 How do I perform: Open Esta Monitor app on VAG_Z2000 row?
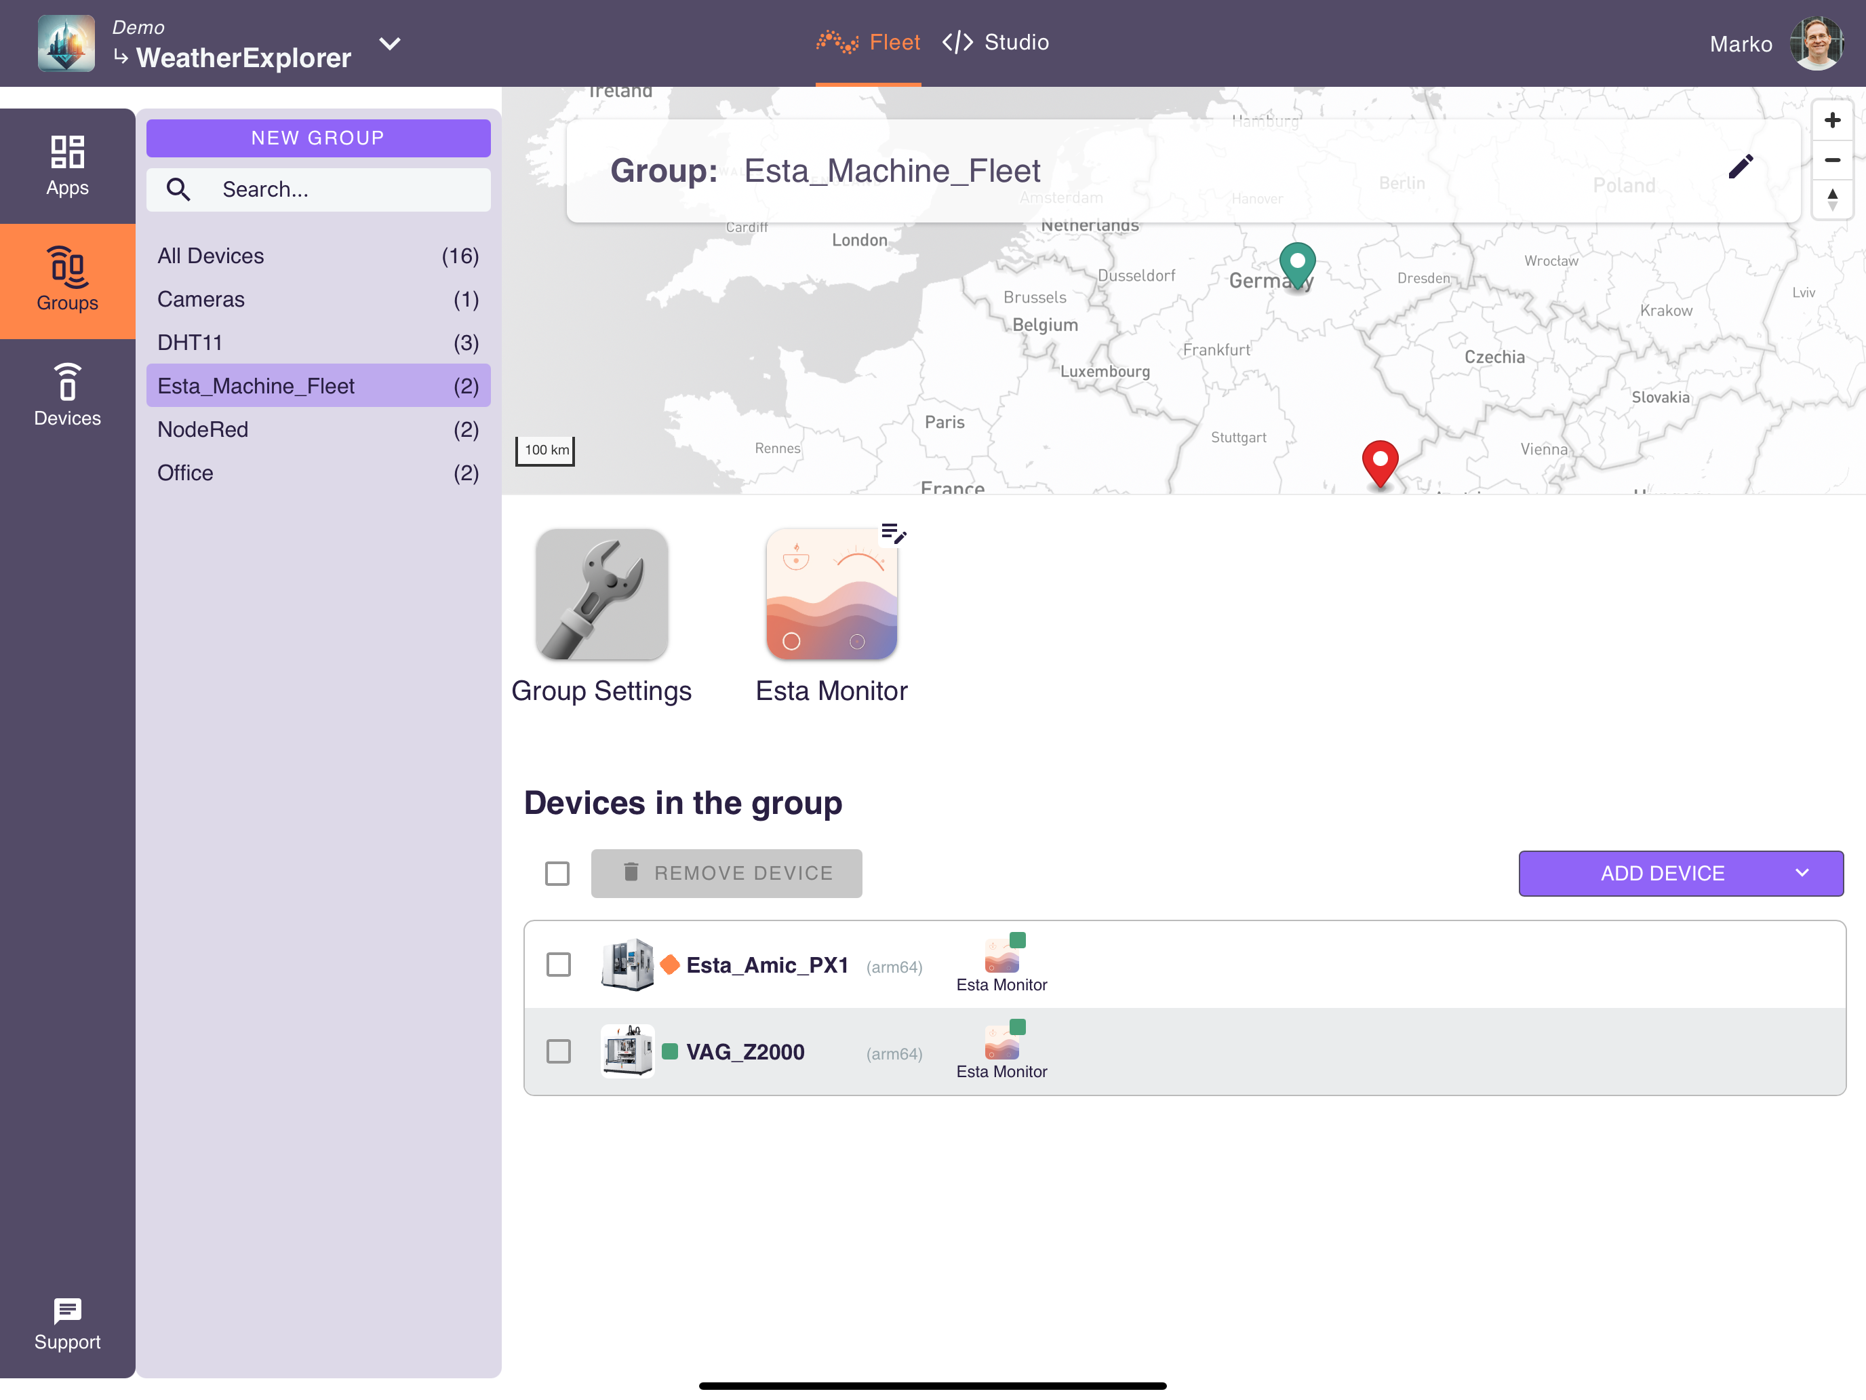coord(1001,1050)
